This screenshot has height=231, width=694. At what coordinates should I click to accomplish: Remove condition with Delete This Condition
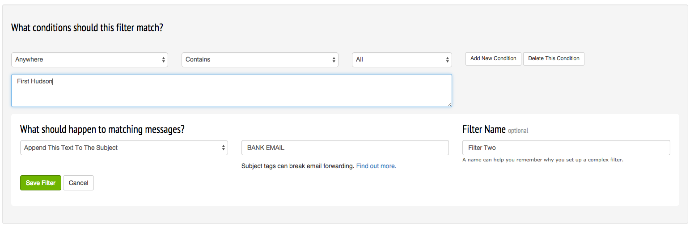(x=554, y=59)
